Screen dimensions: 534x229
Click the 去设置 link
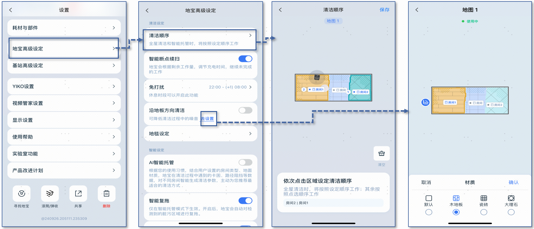[x=208, y=119]
